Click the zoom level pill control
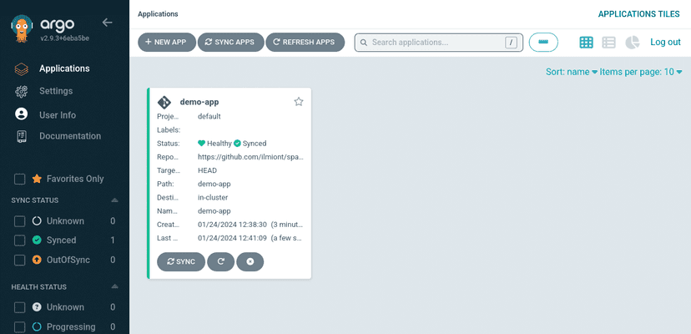The image size is (691, 334). (543, 42)
